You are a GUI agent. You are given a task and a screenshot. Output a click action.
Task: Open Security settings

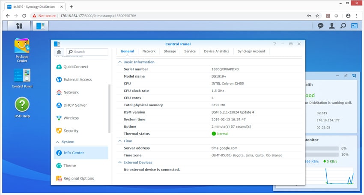(x=81, y=131)
